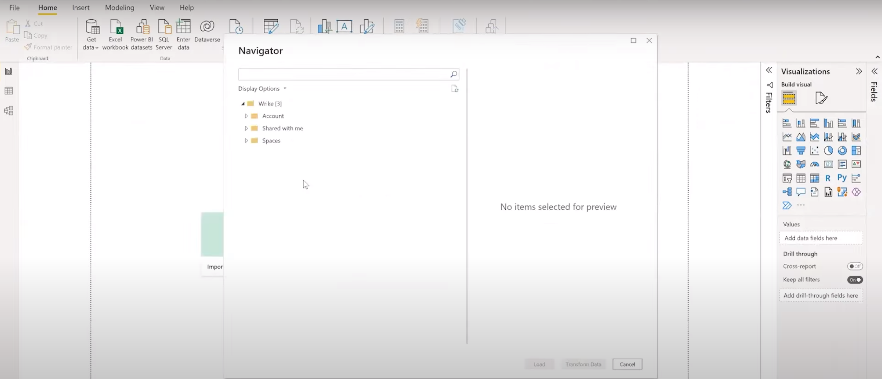Open Model view in left sidebar
882x379 pixels.
[x=9, y=111]
